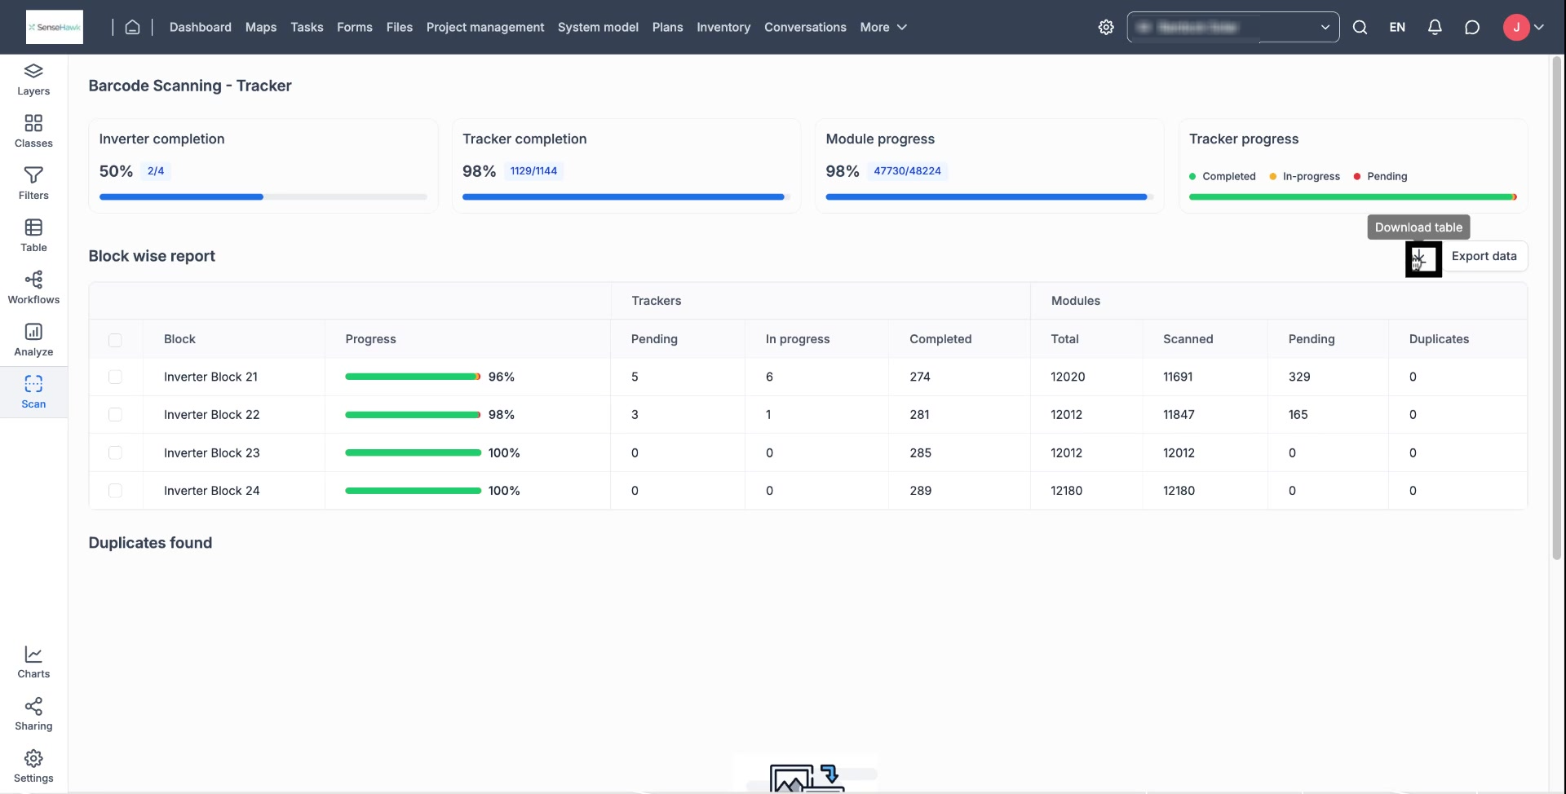Click the In-progress legend entry
This screenshot has width=1566, height=794.
tap(1304, 176)
